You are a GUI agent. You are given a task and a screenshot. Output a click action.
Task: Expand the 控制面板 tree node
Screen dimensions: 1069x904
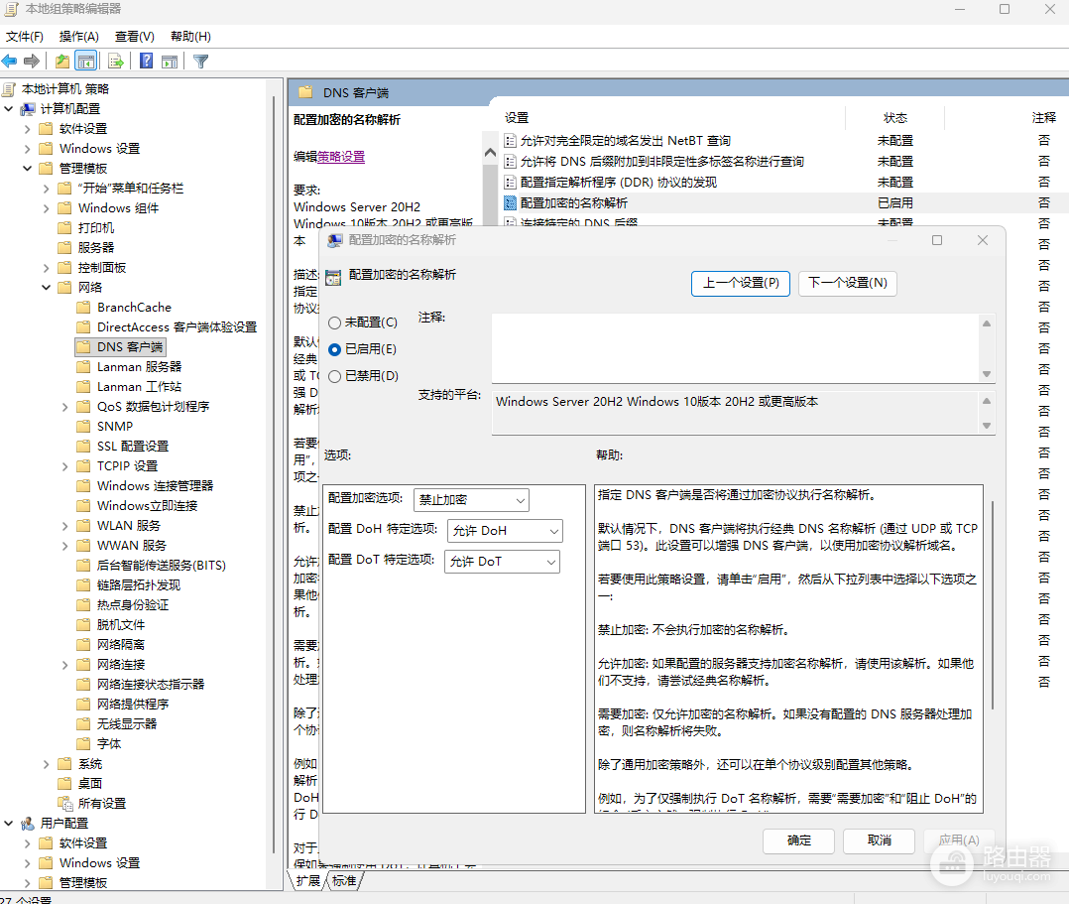pos(47,268)
